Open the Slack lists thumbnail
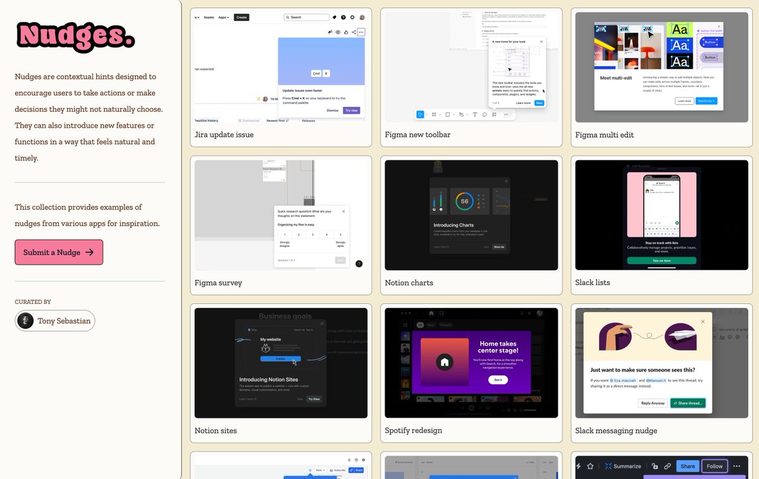759x479 pixels. (662, 215)
